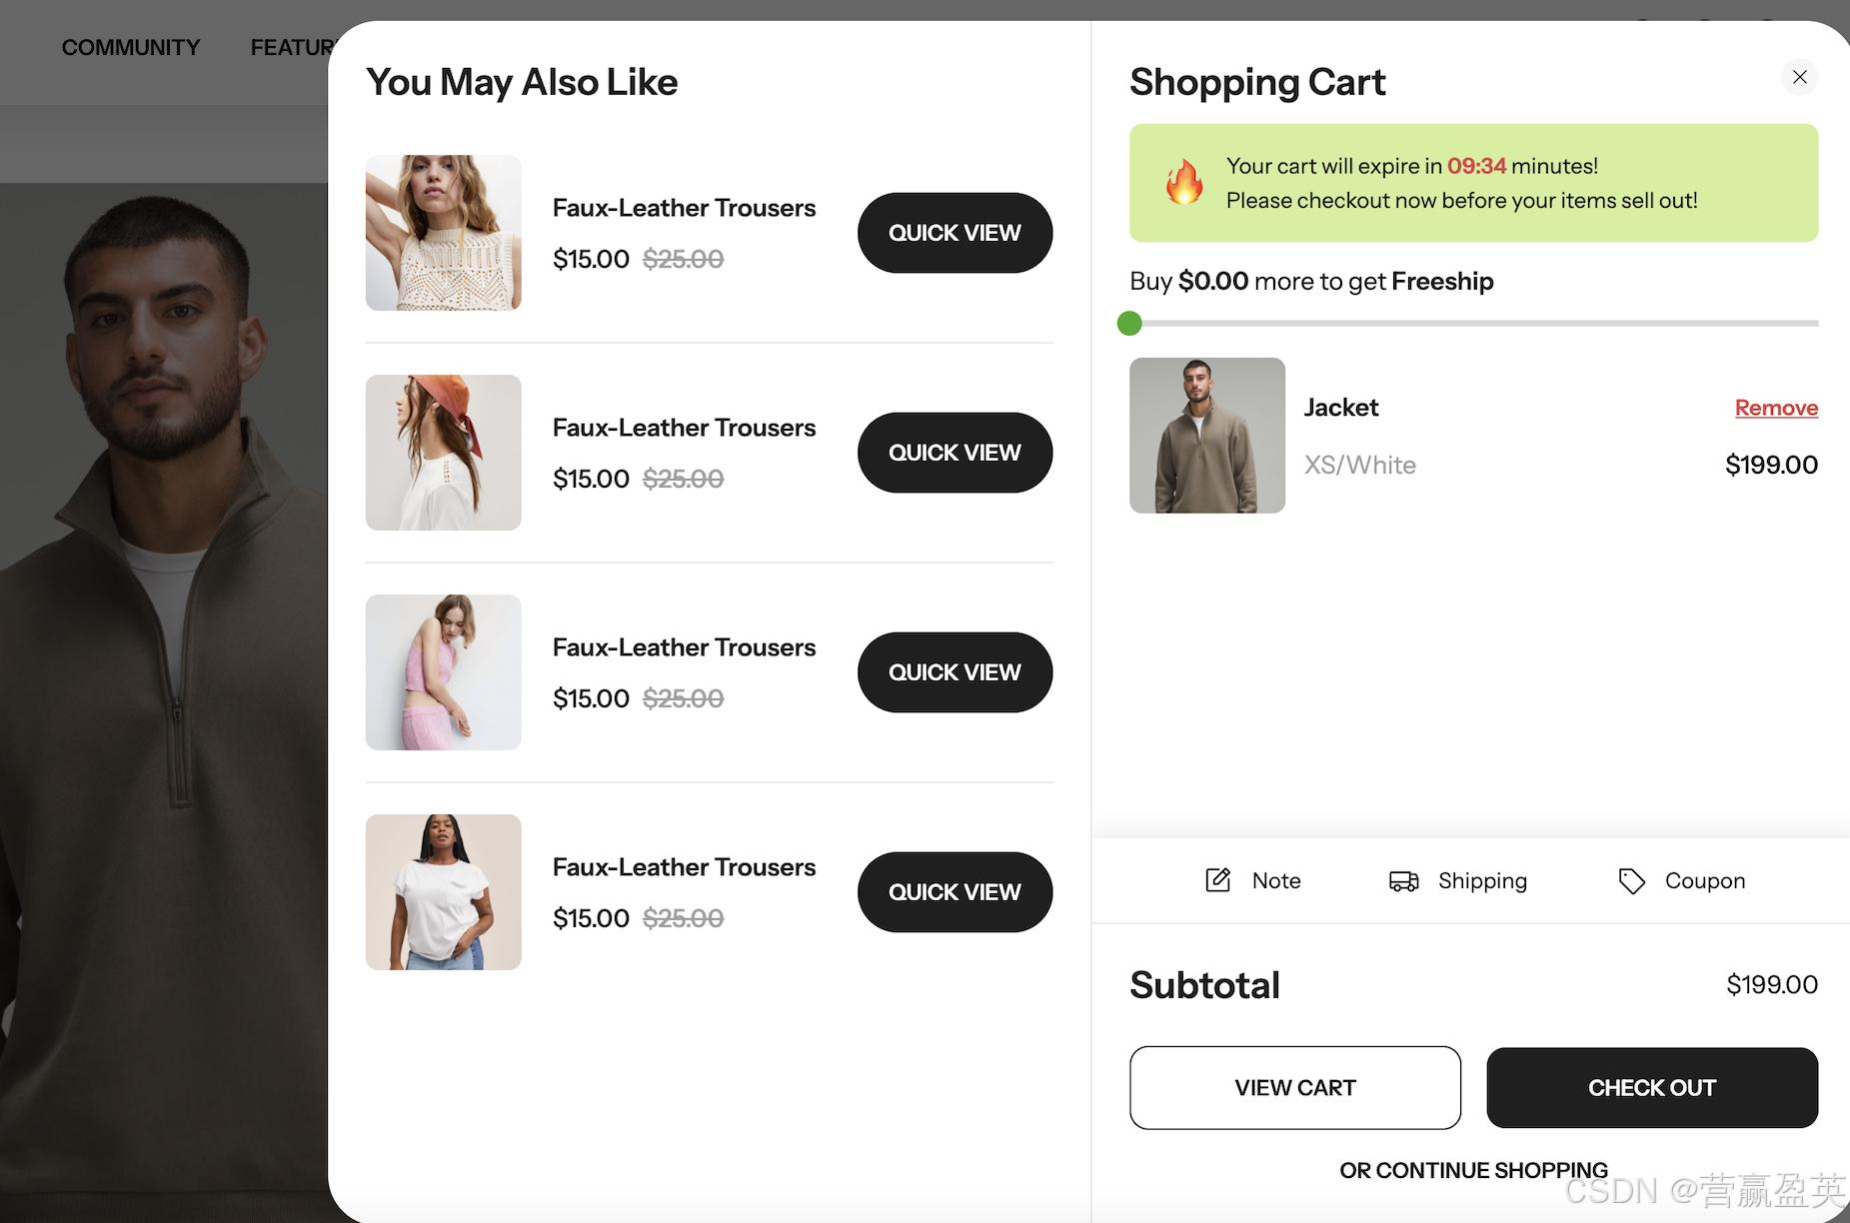Click VIEW CART

pyautogui.click(x=1294, y=1087)
